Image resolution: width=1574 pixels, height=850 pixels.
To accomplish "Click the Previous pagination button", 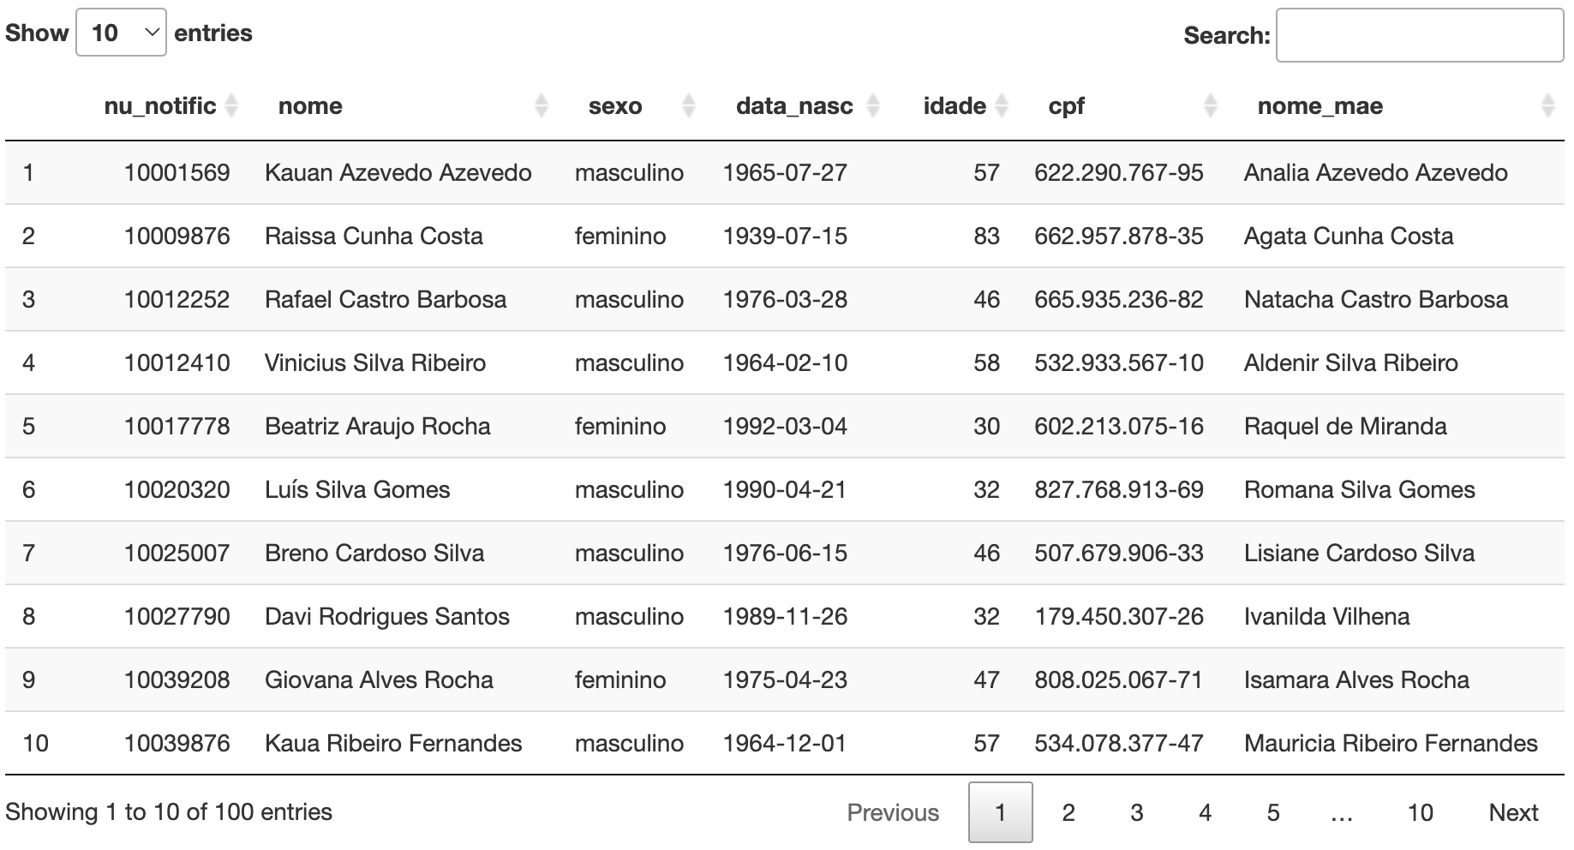I will click(893, 812).
